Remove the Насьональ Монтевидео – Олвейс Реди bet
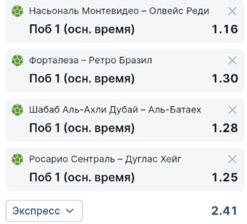 pyautogui.click(x=232, y=11)
